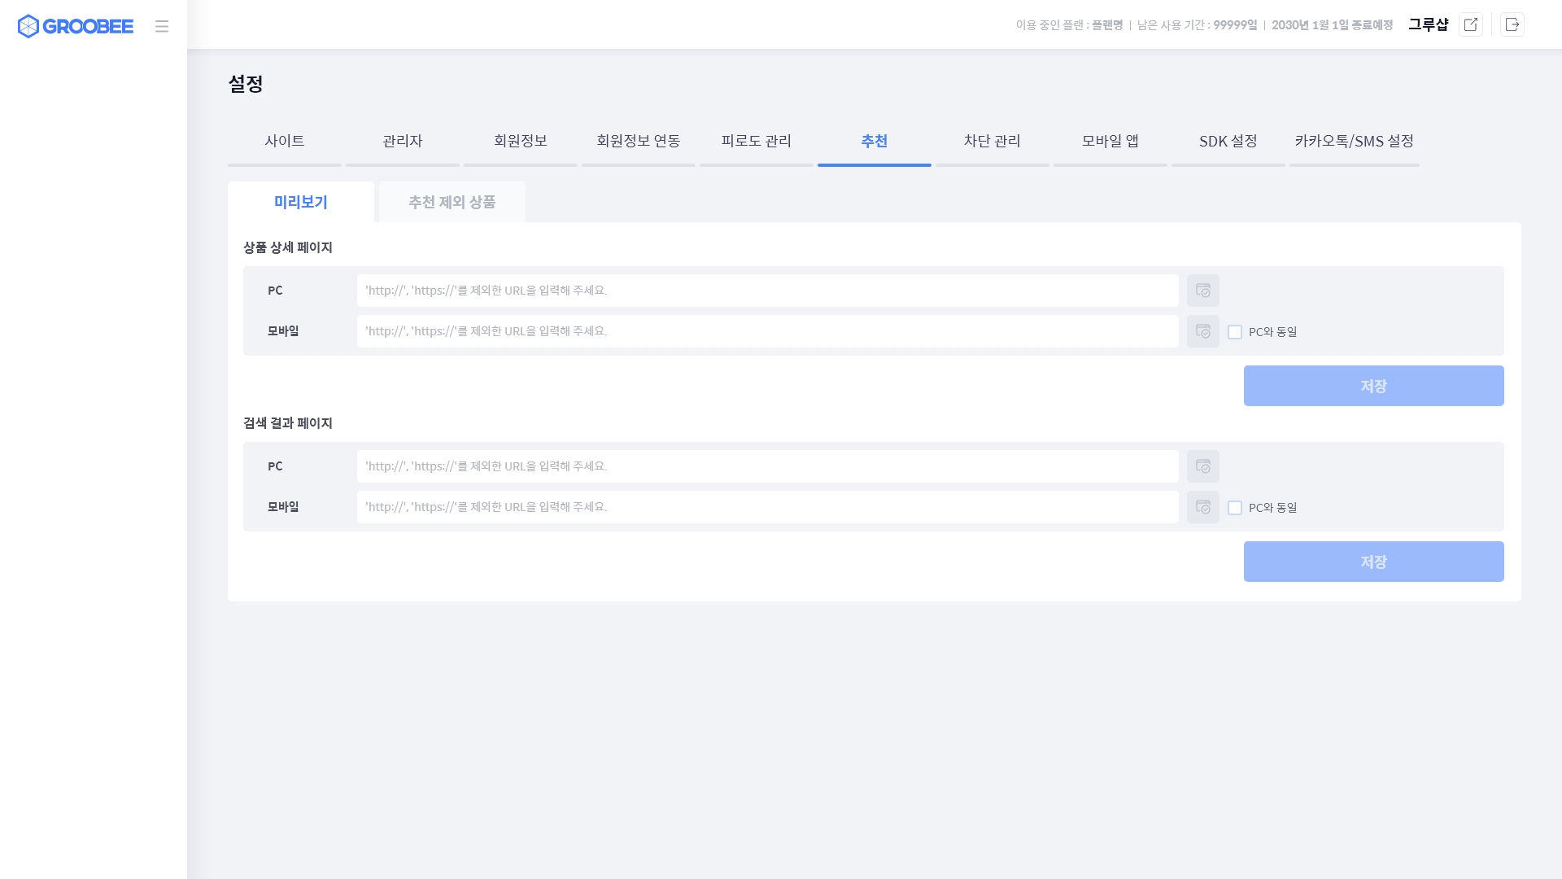Image resolution: width=1562 pixels, height=879 pixels.
Task: Save the product detail page URLs
Action: pyautogui.click(x=1373, y=386)
